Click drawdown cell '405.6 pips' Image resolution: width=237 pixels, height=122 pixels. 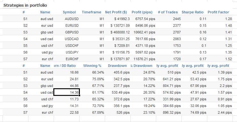[x=122, y=72]
